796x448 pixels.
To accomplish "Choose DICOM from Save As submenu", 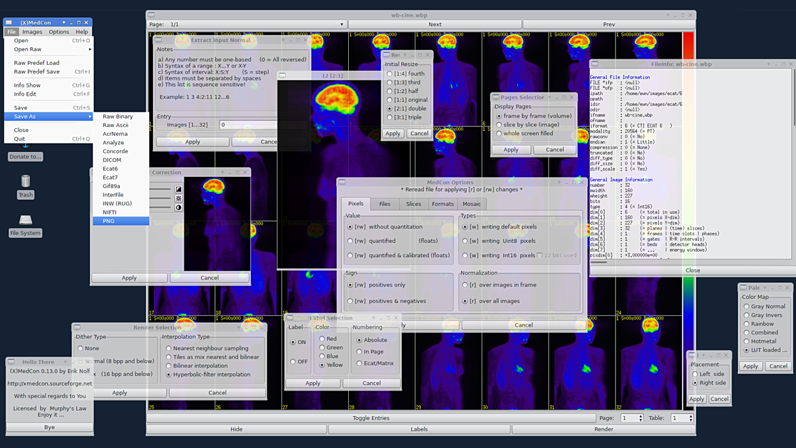I will click(112, 160).
